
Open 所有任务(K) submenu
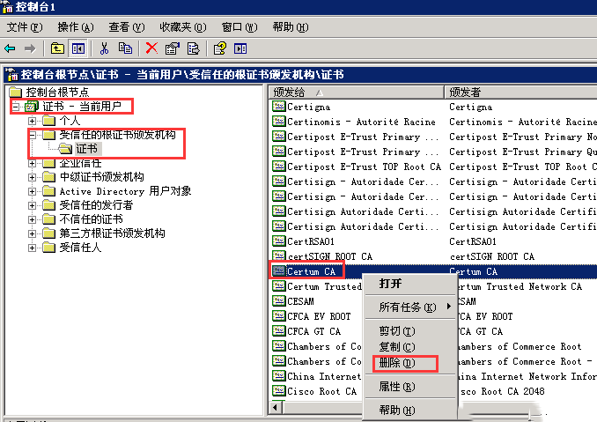coord(410,307)
